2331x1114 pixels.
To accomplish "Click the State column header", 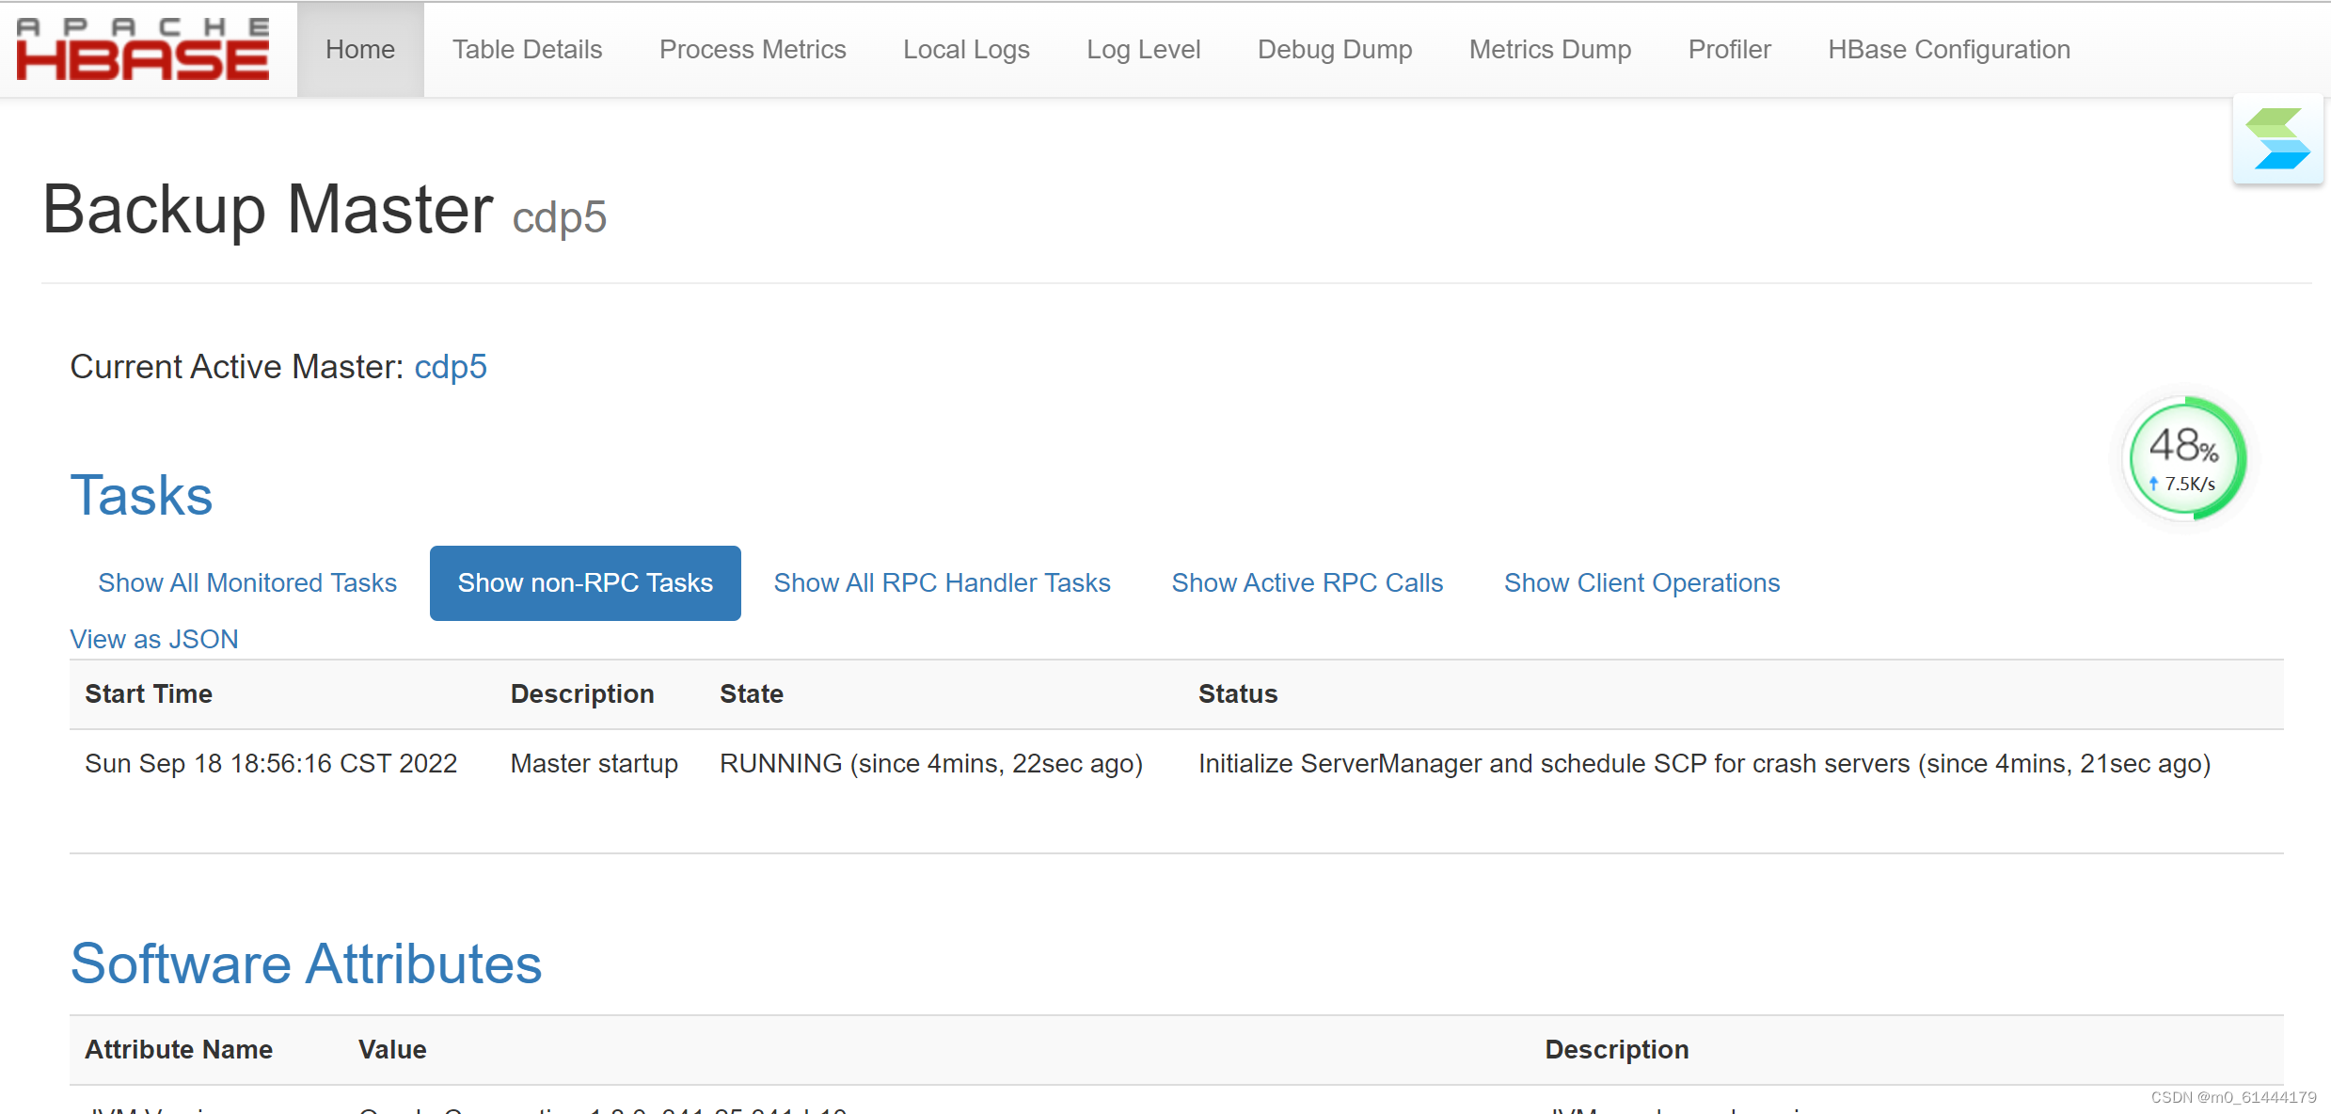I will point(752,694).
